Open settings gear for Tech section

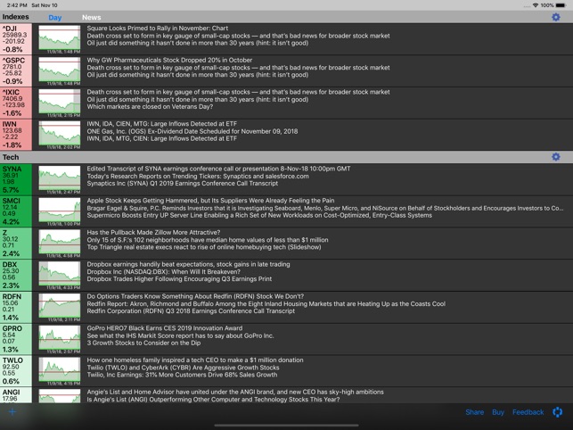click(x=555, y=157)
